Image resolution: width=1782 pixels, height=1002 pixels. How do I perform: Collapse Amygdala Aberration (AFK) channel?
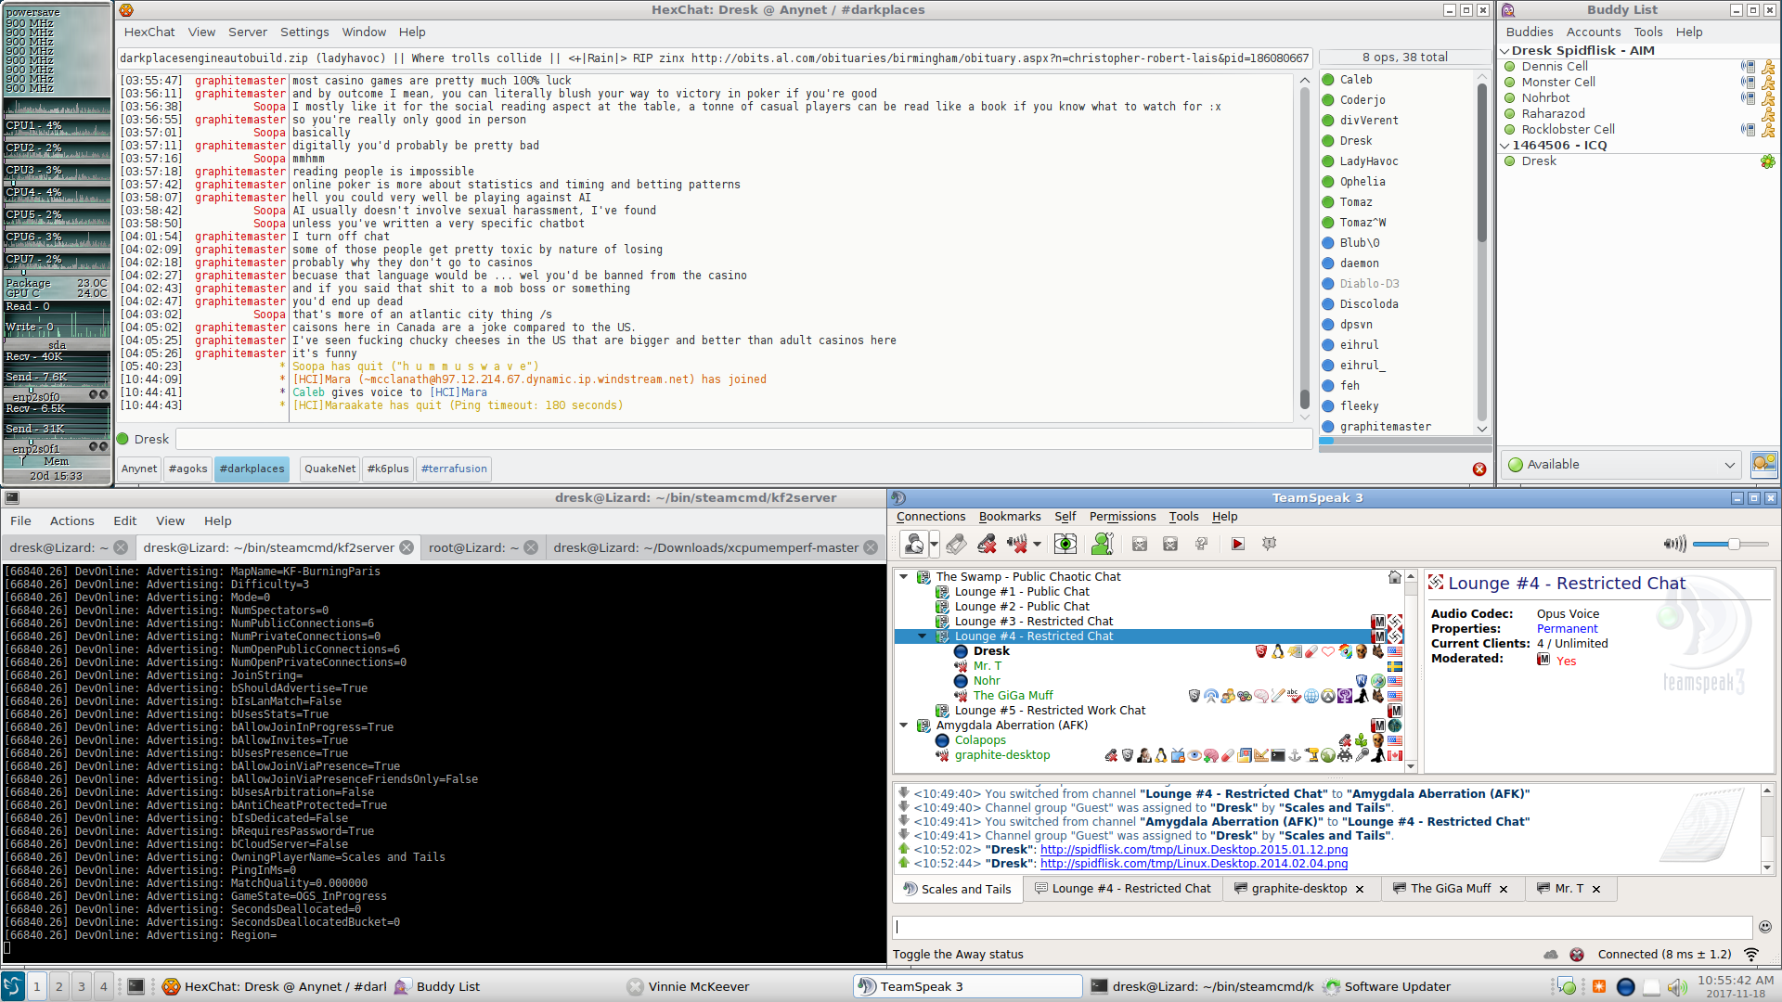[x=903, y=725]
